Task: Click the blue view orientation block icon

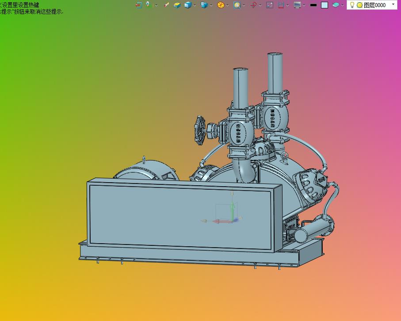Action: 204,5
